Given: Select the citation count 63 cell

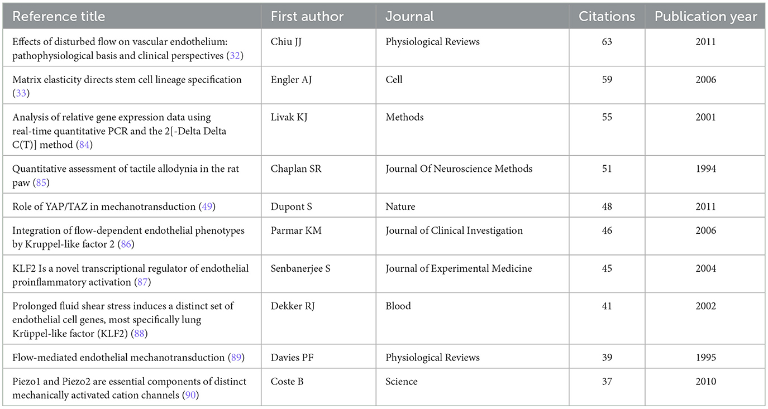Looking at the screenshot, I should [607, 42].
